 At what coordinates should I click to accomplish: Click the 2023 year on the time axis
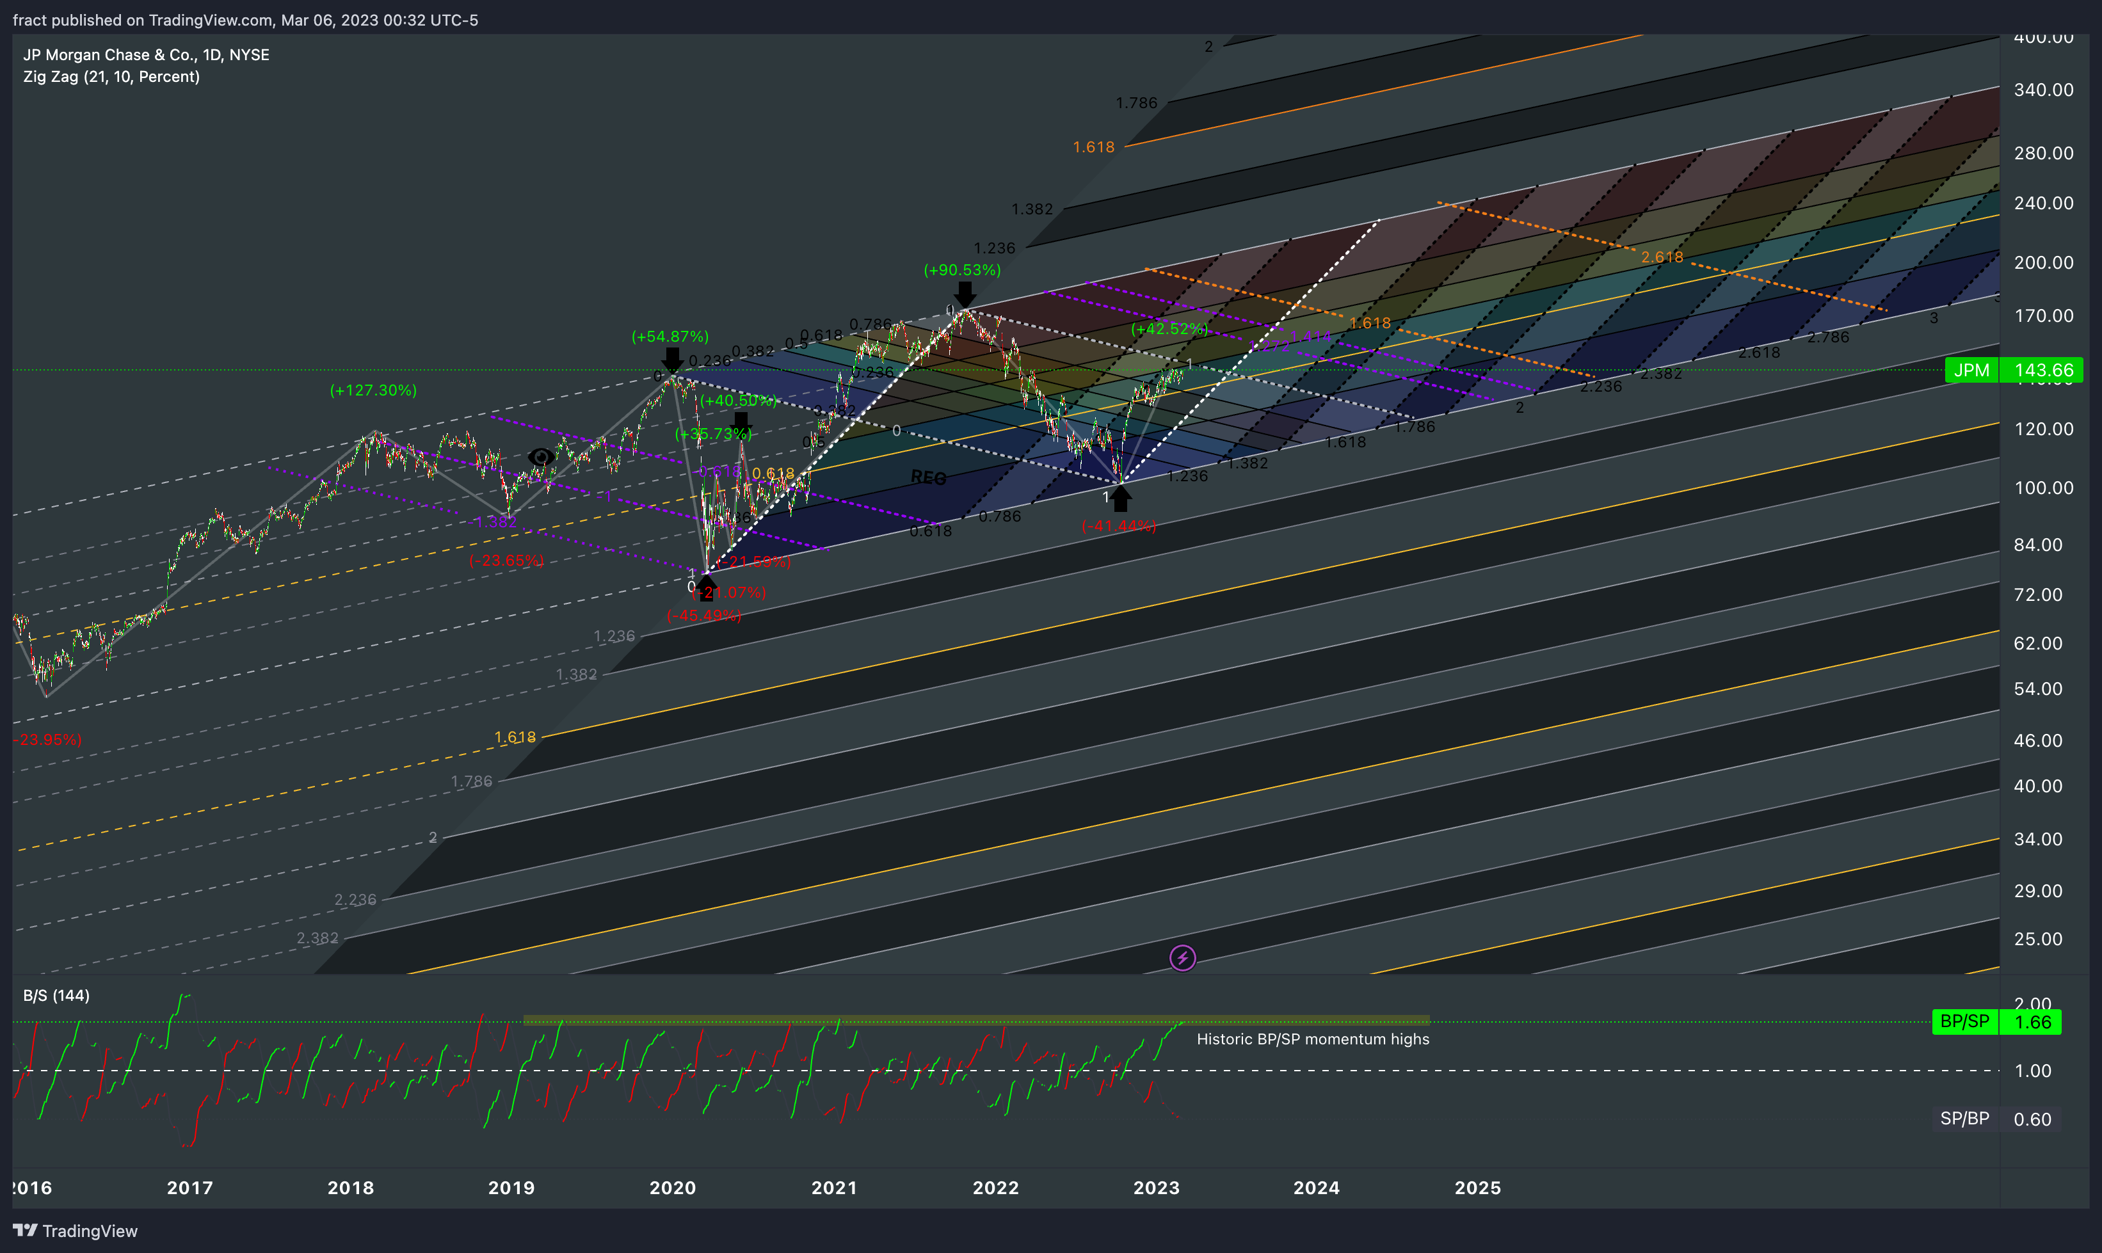click(x=1156, y=1188)
